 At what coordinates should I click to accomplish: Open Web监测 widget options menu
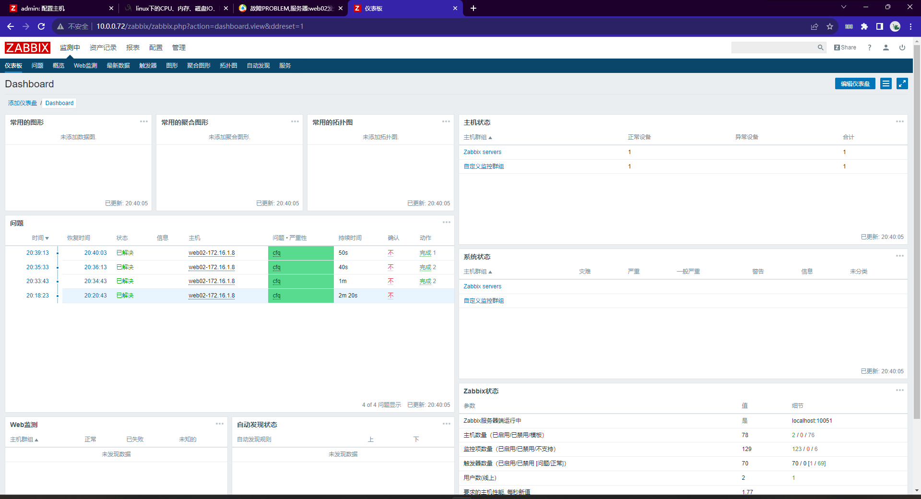220,424
